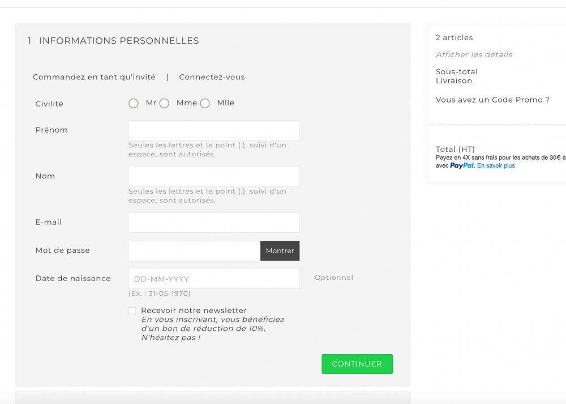
Task: Click the Mot de passe field
Action: (194, 251)
